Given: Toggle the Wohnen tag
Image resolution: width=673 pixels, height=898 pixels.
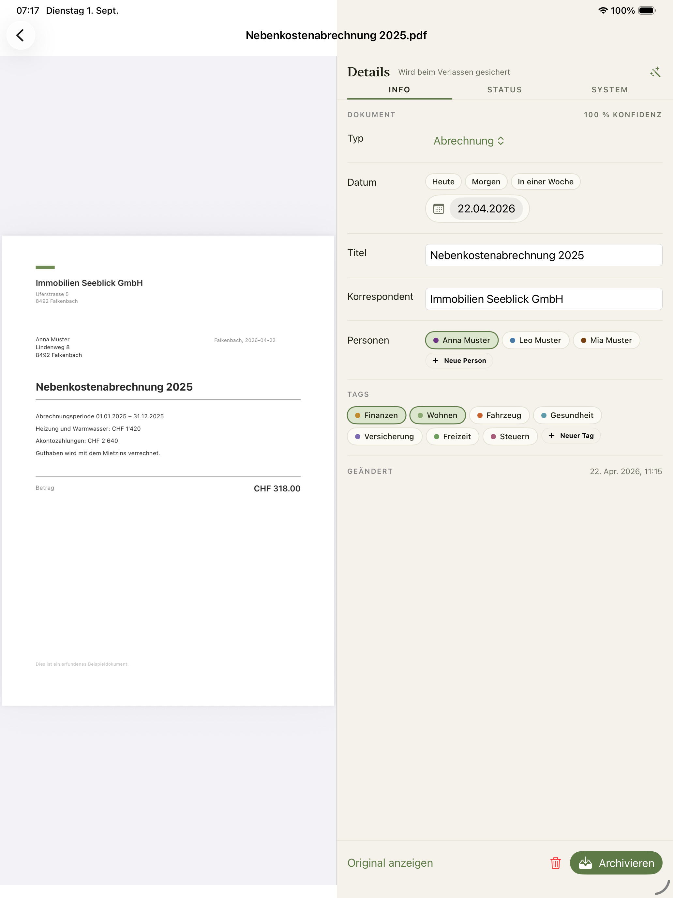Looking at the screenshot, I should point(437,415).
